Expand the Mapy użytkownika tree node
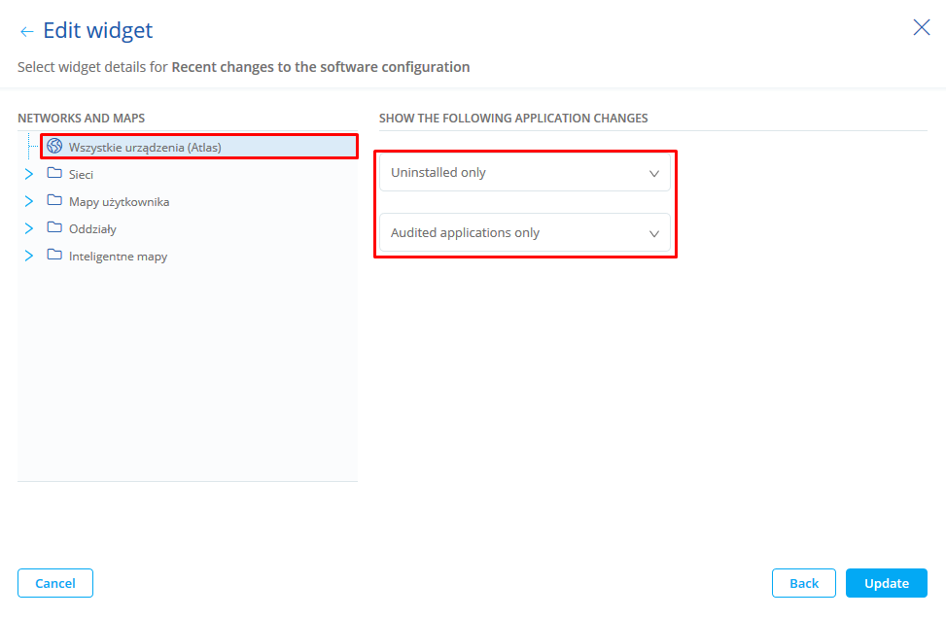This screenshot has height=618, width=946. point(29,201)
